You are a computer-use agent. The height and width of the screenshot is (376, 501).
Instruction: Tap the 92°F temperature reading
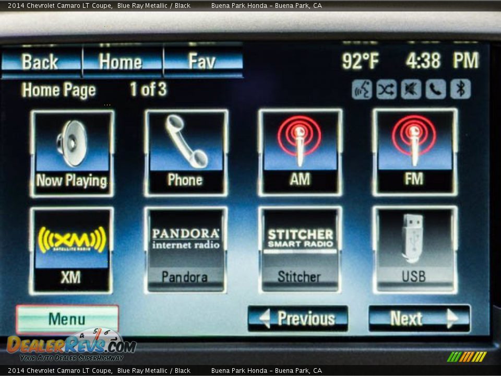tap(361, 61)
